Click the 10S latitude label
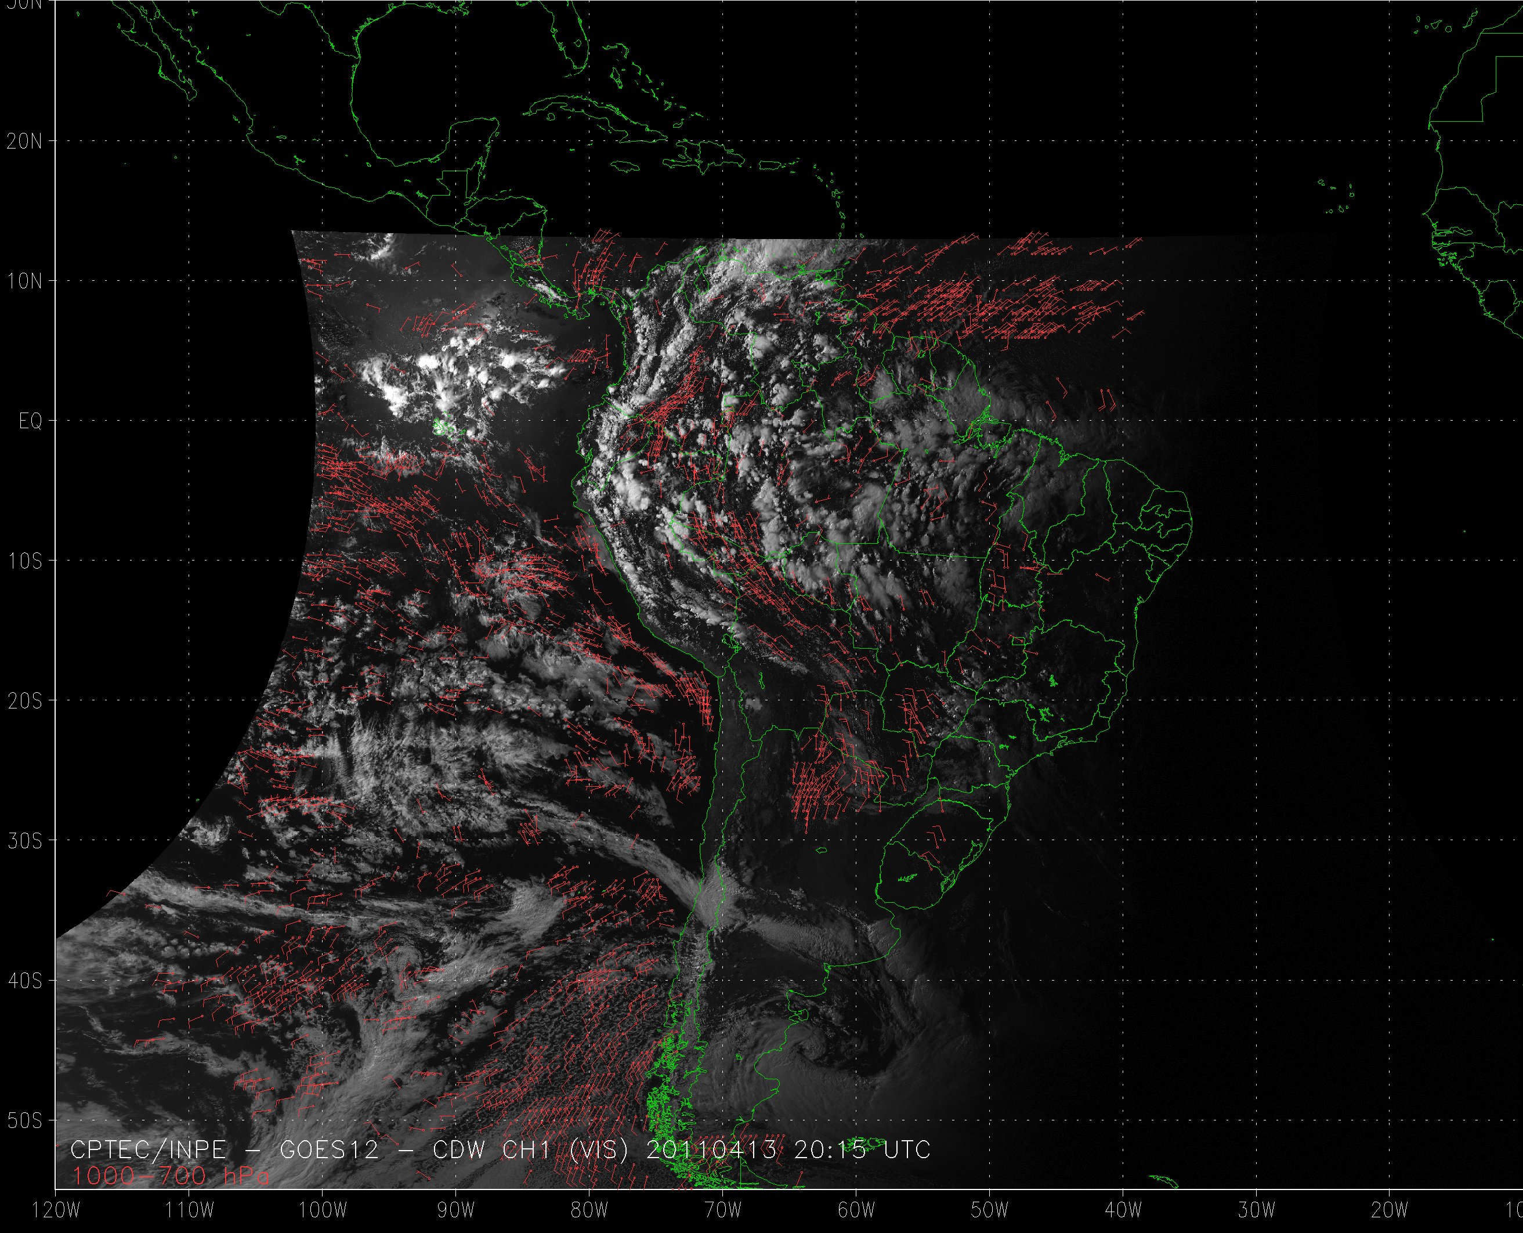The image size is (1523, 1233). tap(25, 561)
